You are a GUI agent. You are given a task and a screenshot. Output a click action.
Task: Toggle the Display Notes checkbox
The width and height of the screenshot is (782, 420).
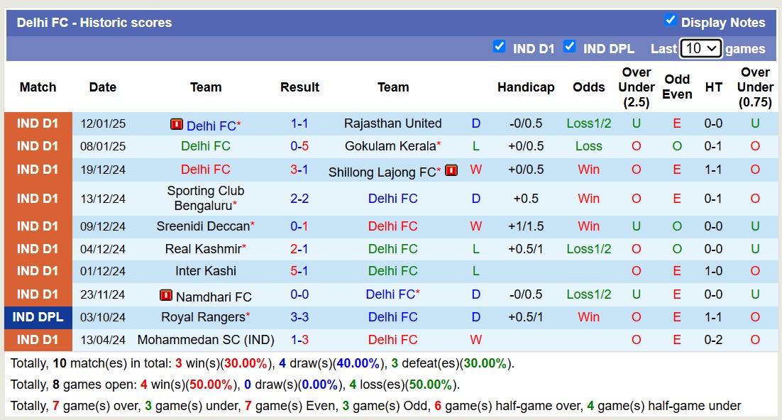[x=671, y=21]
